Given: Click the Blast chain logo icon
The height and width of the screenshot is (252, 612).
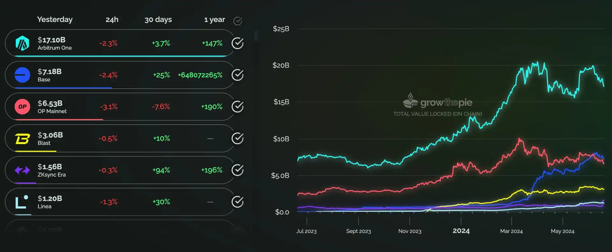Looking at the screenshot, I should point(22,139).
